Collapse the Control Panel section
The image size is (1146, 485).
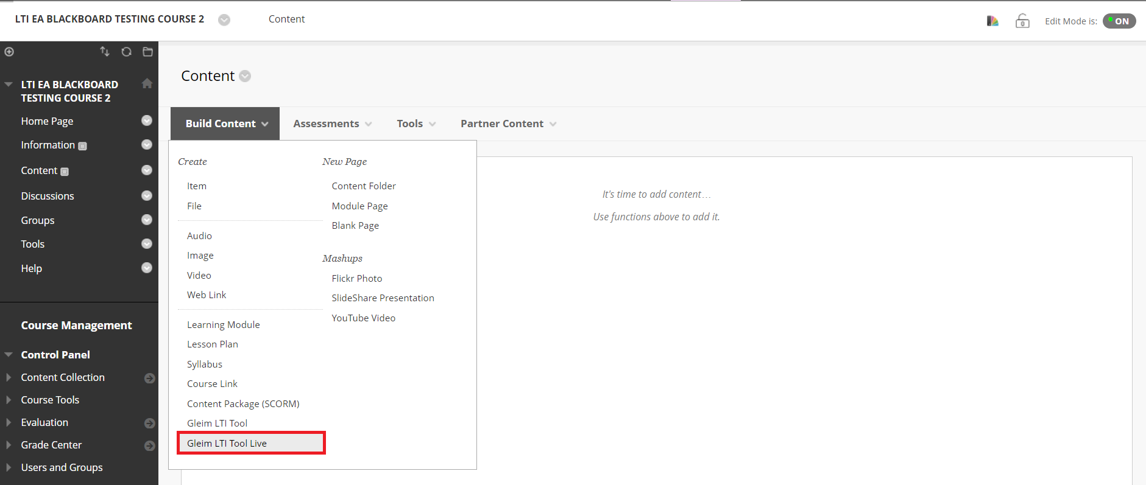pos(9,354)
